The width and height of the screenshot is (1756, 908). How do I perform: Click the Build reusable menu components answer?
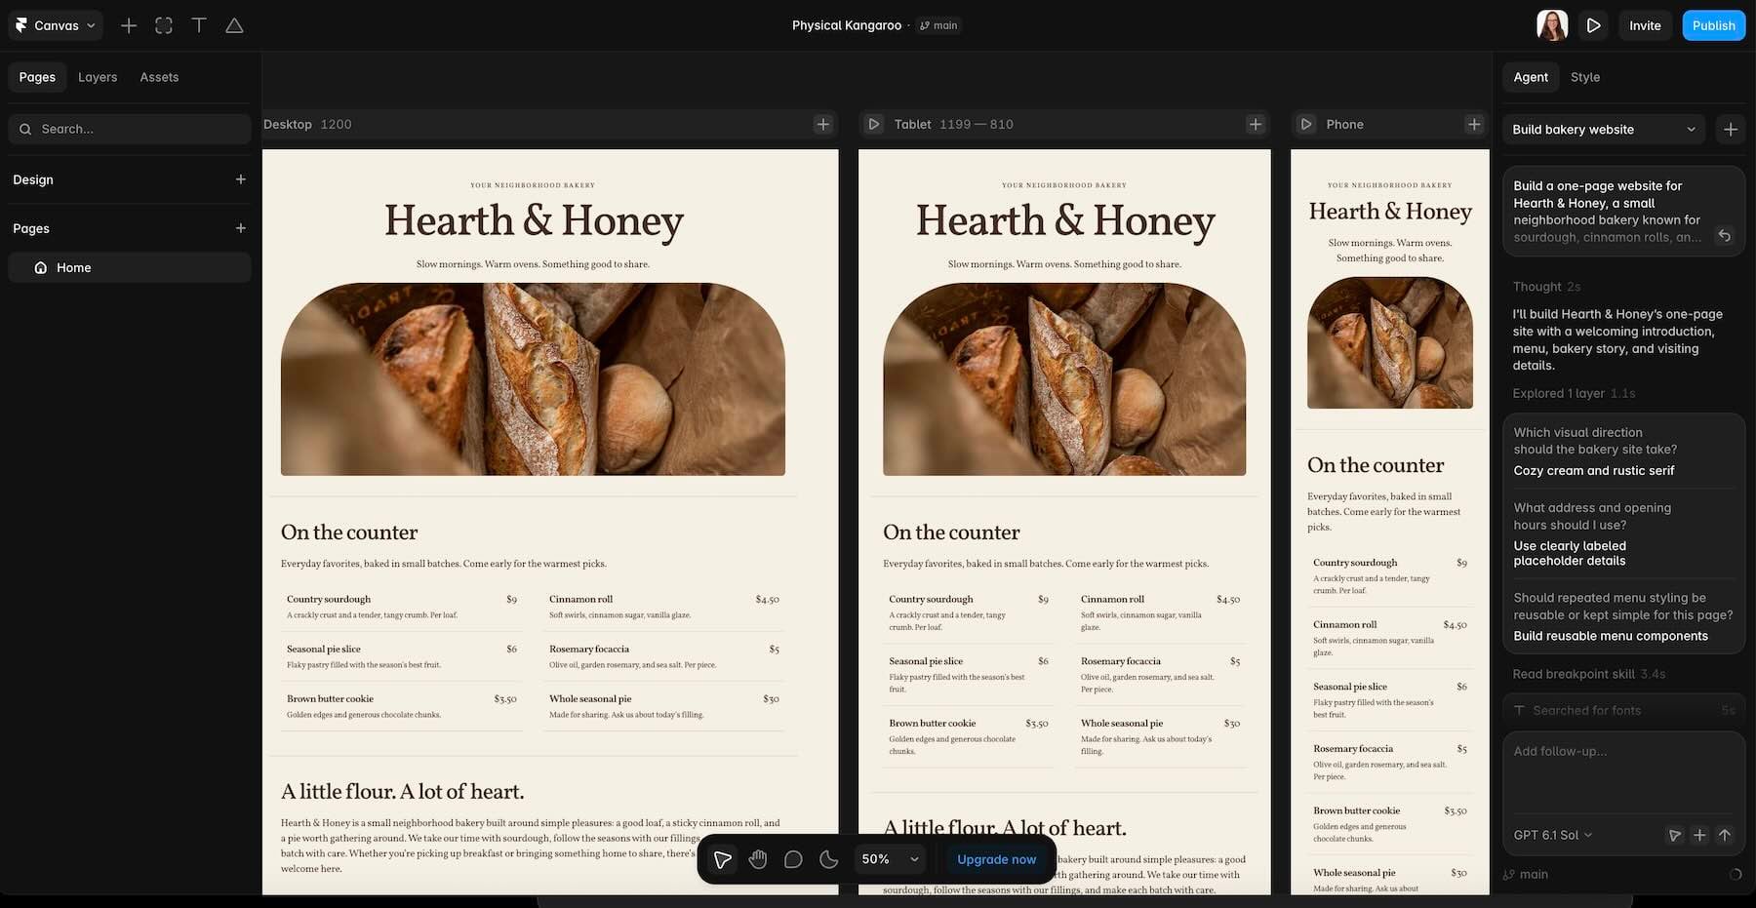[x=1611, y=636]
